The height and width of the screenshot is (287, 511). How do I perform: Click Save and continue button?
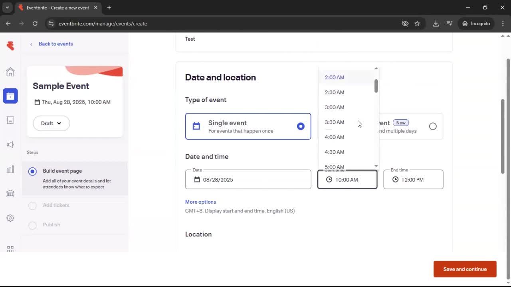pos(465,269)
